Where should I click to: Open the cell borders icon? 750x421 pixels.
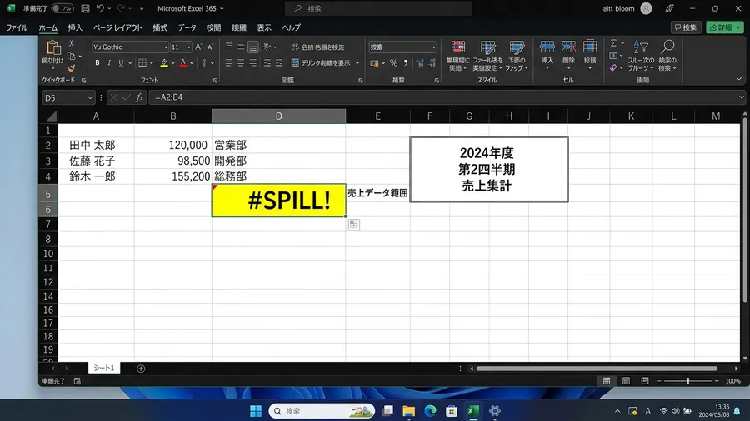pyautogui.click(x=142, y=63)
